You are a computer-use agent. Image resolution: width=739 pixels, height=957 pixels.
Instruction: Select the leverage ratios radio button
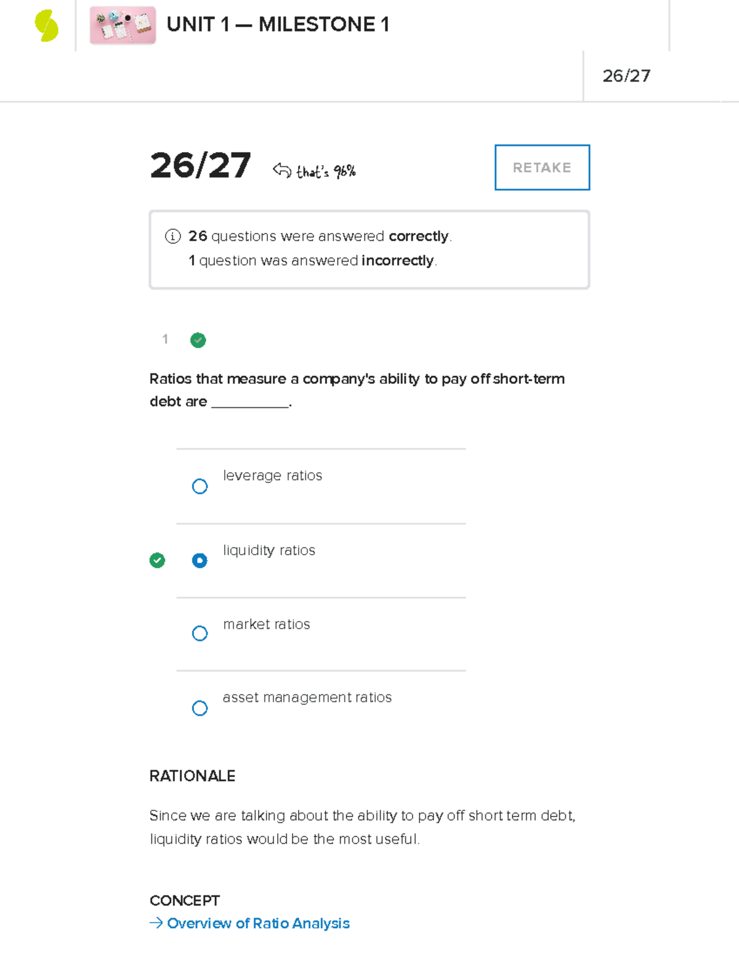[x=200, y=486]
